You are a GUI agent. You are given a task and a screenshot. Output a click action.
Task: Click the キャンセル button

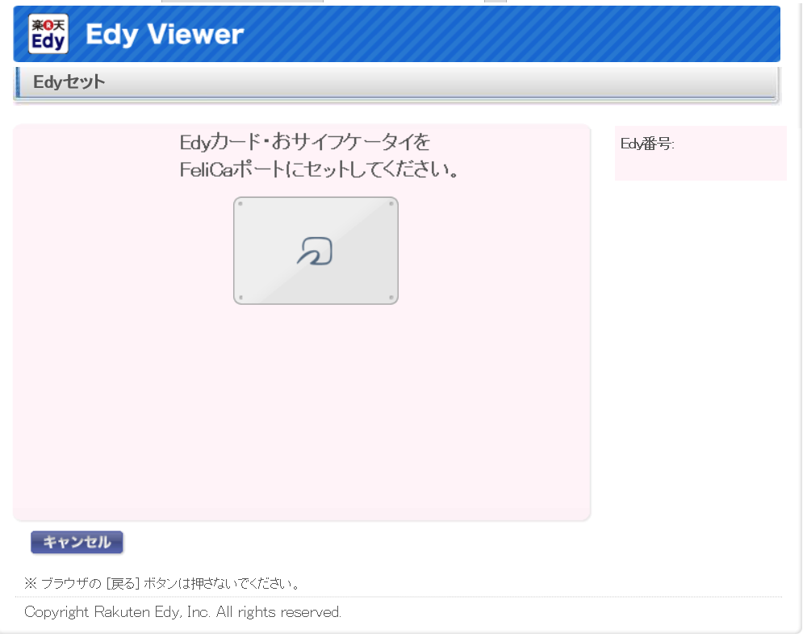(x=77, y=542)
